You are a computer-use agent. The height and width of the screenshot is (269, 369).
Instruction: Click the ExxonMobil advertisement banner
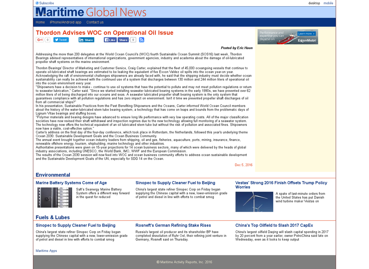[x=288, y=37]
